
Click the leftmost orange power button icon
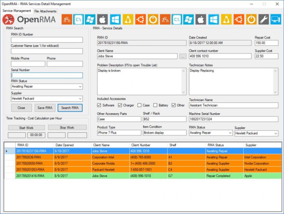(153, 20)
